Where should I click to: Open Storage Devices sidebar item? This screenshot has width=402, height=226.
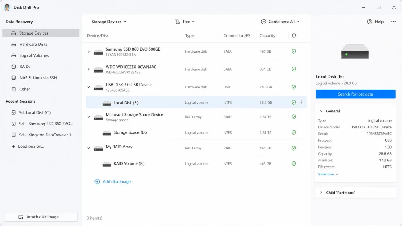tap(41, 33)
